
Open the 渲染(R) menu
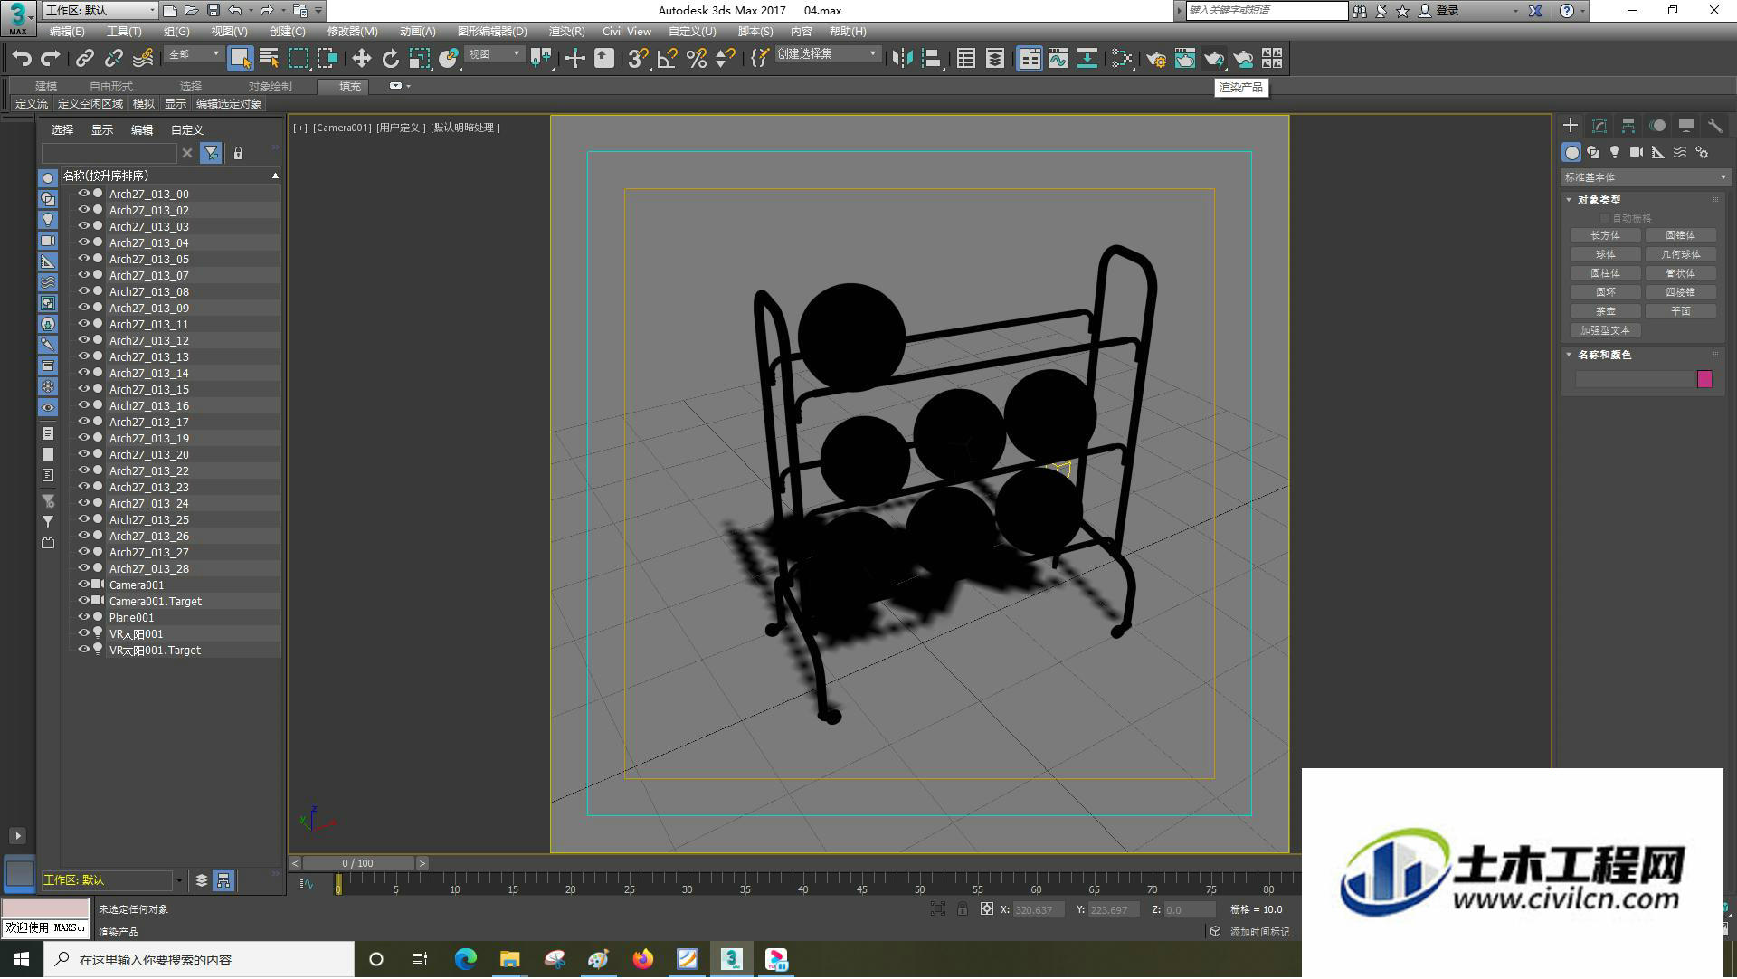(x=566, y=31)
